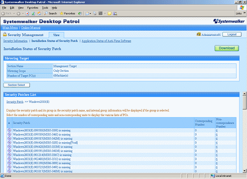Click the Main Menu link
Screen dimensions: 247x179
(x=10, y=28)
